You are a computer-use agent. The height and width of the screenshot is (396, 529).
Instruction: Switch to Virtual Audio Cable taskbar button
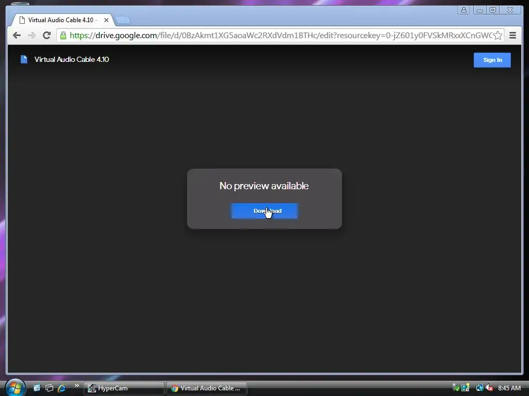207,388
